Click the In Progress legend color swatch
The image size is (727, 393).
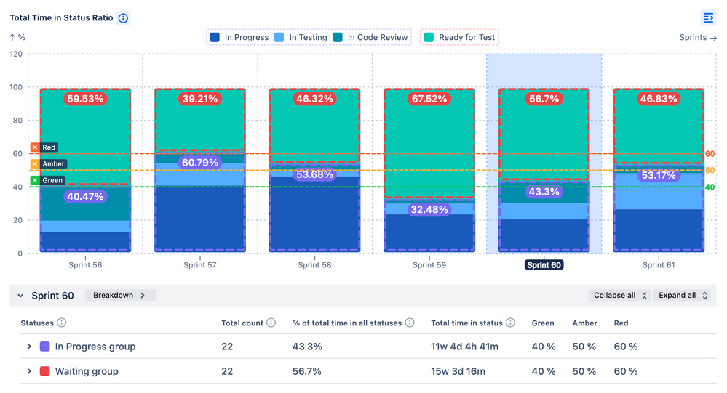coord(215,38)
